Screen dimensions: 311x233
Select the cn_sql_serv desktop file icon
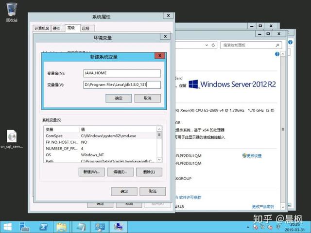[x=12, y=139]
